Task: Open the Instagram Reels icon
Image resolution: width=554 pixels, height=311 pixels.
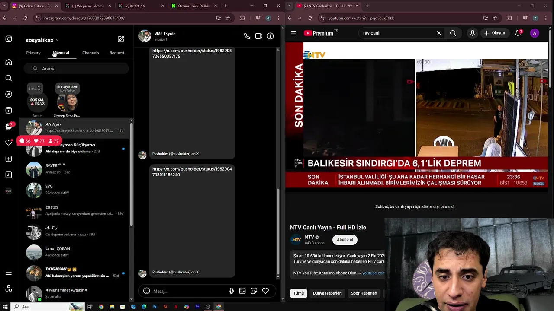Action: 9,111
